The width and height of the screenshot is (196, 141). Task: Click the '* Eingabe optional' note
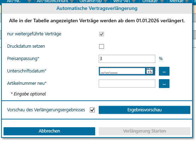[x=28, y=94]
